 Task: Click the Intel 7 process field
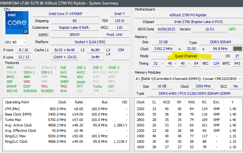[x=119, y=14]
